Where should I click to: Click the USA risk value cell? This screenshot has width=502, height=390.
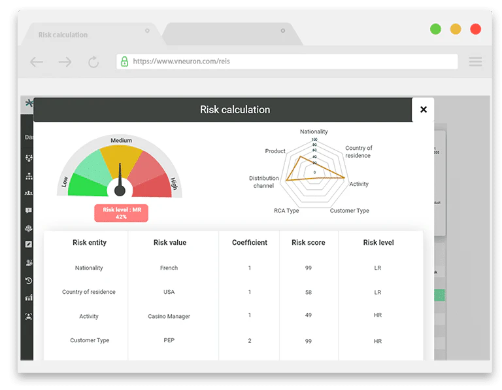169,292
